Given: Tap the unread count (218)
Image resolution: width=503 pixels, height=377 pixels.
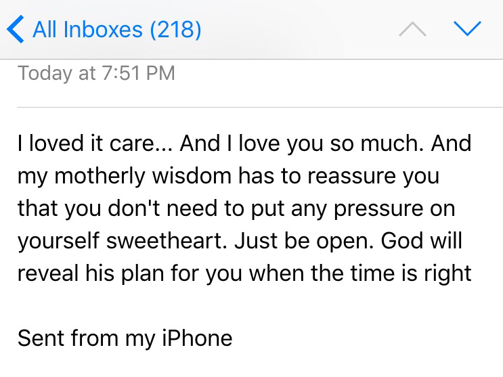Looking at the screenshot, I should pyautogui.click(x=175, y=29).
